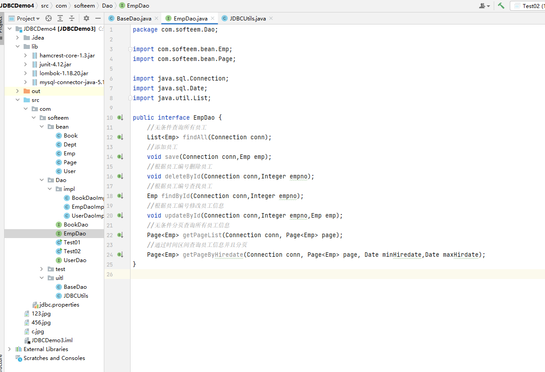Collapse the impl package
The height and width of the screenshot is (372, 545).
click(x=50, y=189)
